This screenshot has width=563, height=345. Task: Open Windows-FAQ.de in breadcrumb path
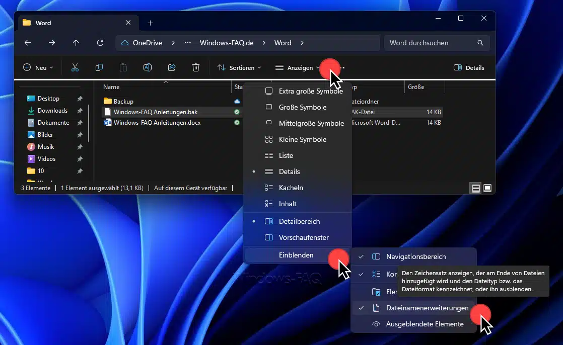coord(226,43)
